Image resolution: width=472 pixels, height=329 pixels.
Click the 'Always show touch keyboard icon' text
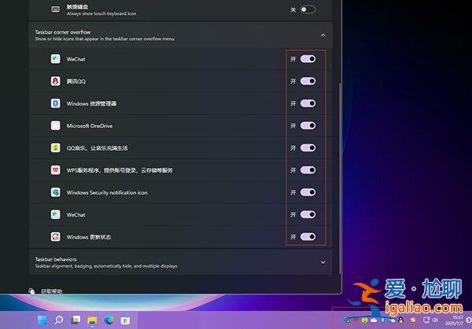[101, 14]
